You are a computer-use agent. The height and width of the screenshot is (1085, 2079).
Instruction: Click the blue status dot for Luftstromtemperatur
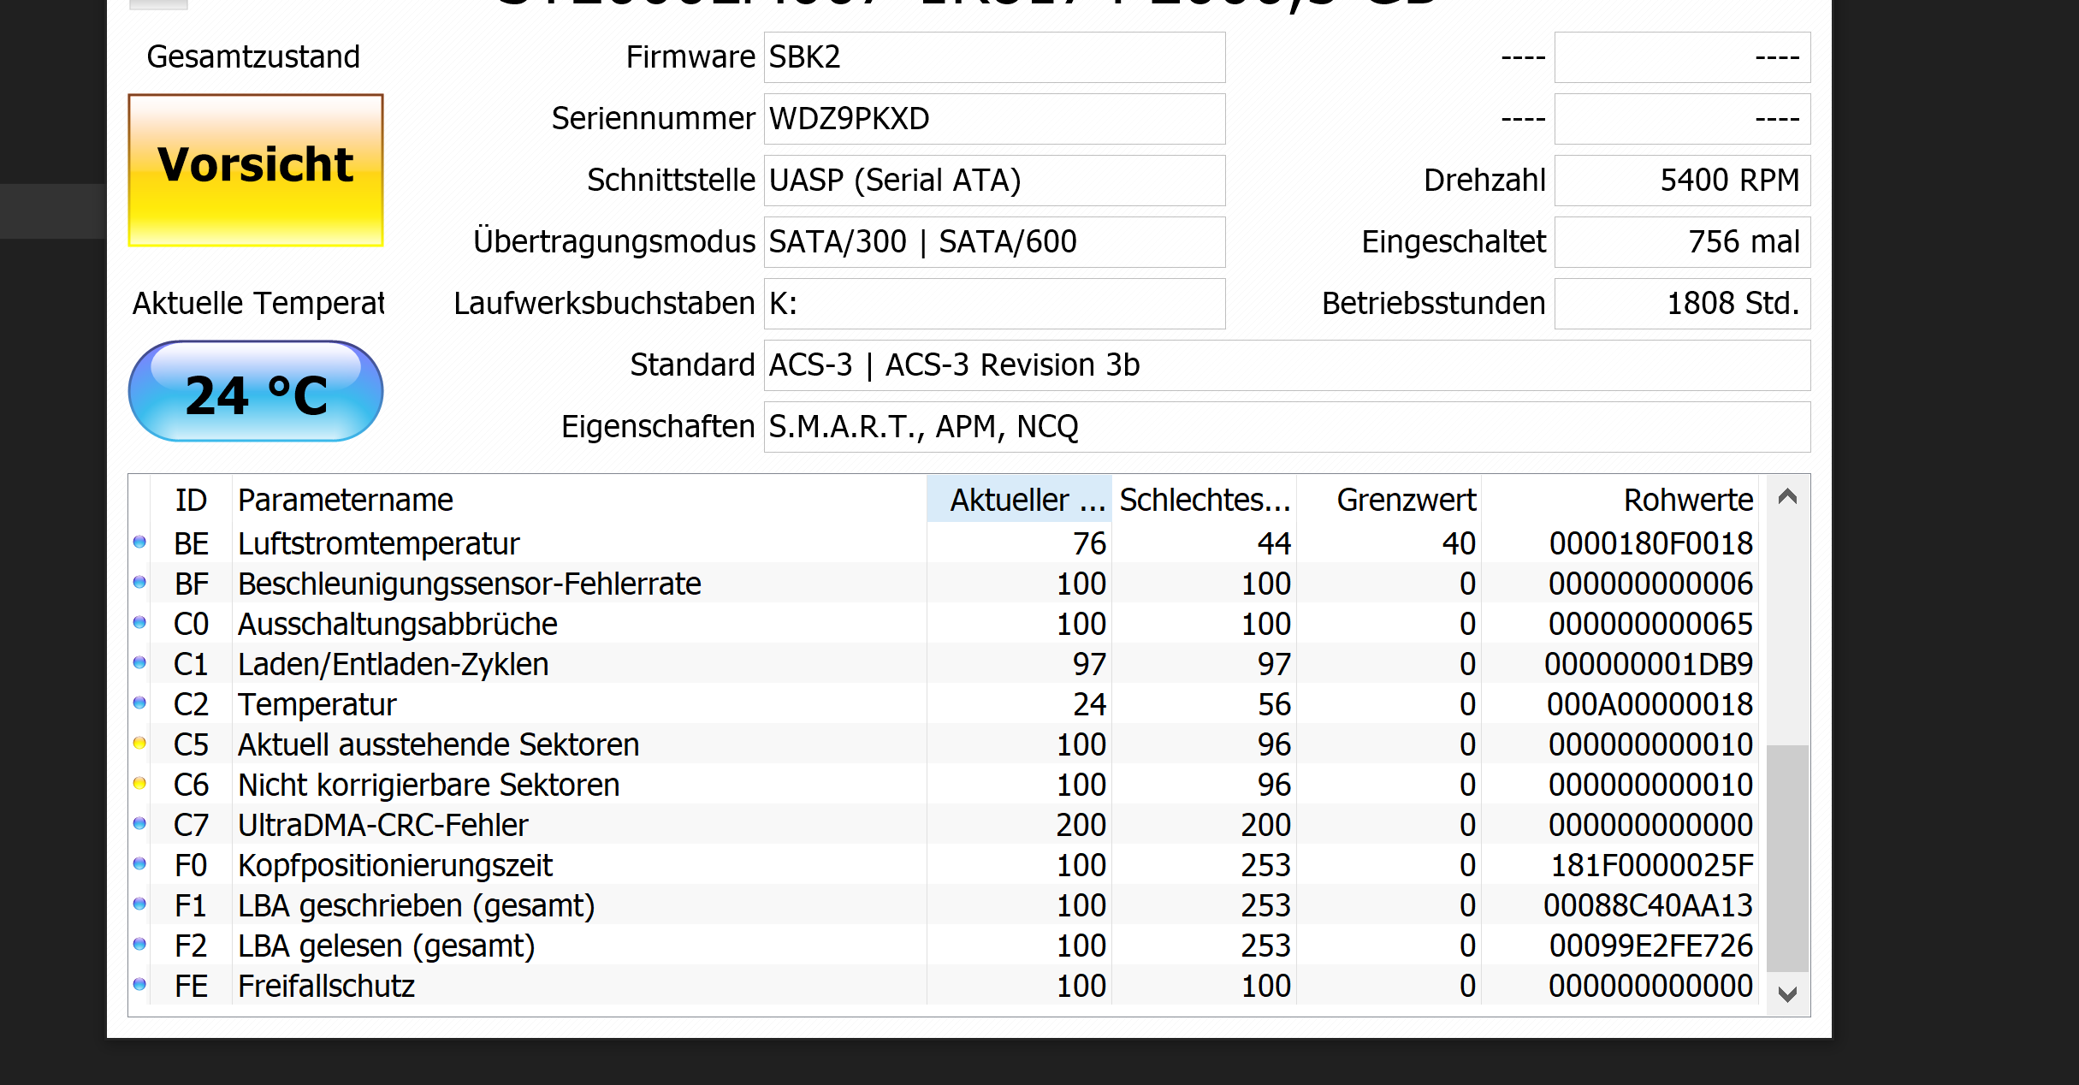pos(139,542)
